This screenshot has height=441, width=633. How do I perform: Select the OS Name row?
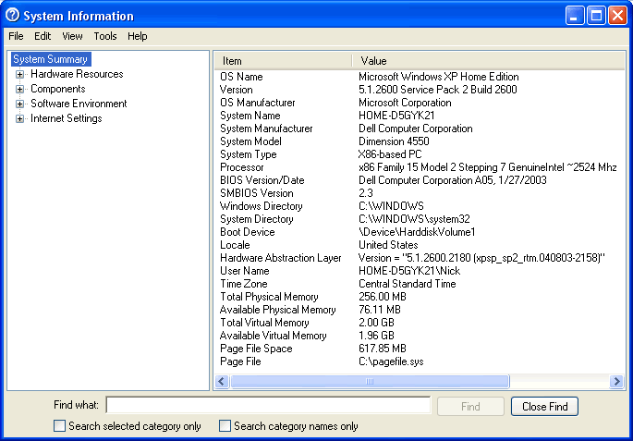tap(420, 77)
